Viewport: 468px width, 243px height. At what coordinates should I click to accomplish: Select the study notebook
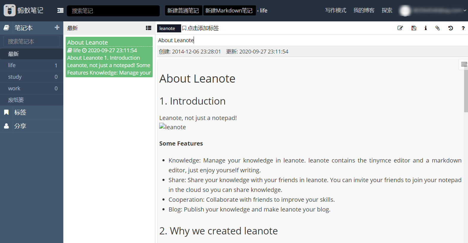(15, 77)
